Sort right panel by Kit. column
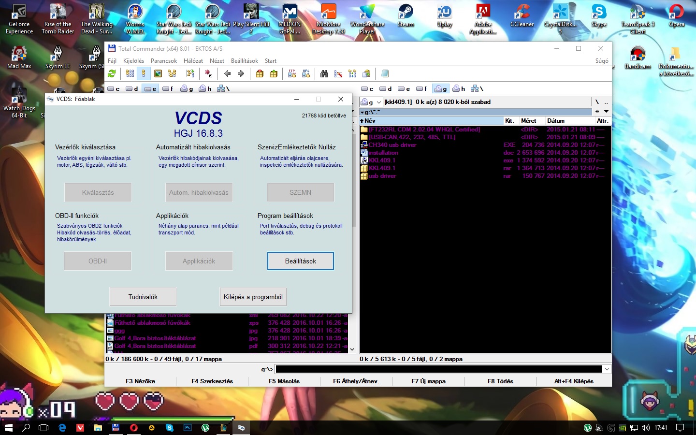Image resolution: width=696 pixels, height=435 pixels. (511, 120)
